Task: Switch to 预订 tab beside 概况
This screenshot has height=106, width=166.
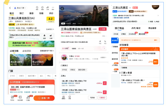Action: tap(22, 13)
